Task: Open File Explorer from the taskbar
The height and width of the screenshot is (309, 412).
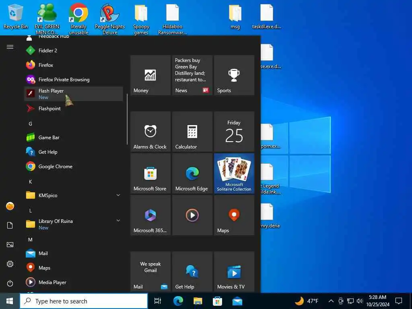Action: [198, 301]
